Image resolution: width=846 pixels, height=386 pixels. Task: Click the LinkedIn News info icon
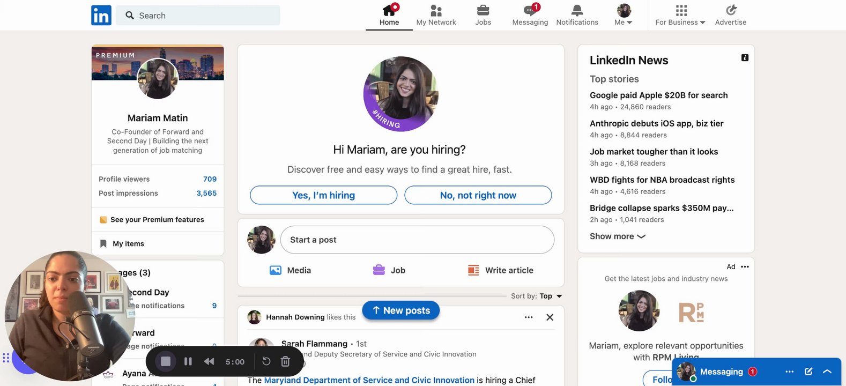(745, 58)
